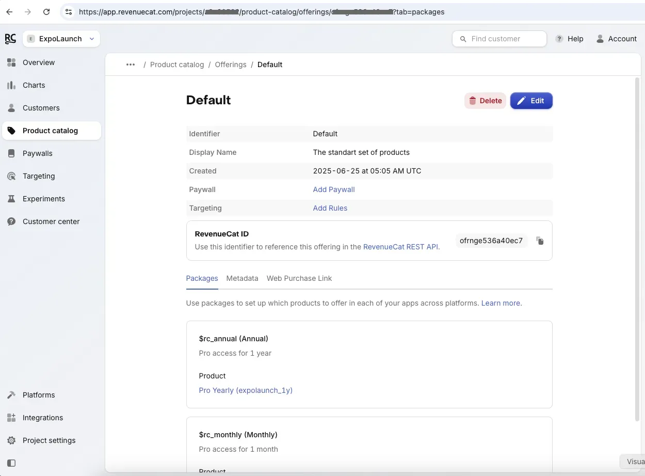
Task: Copy the RevenueCat ID to clipboard
Action: tap(540, 241)
